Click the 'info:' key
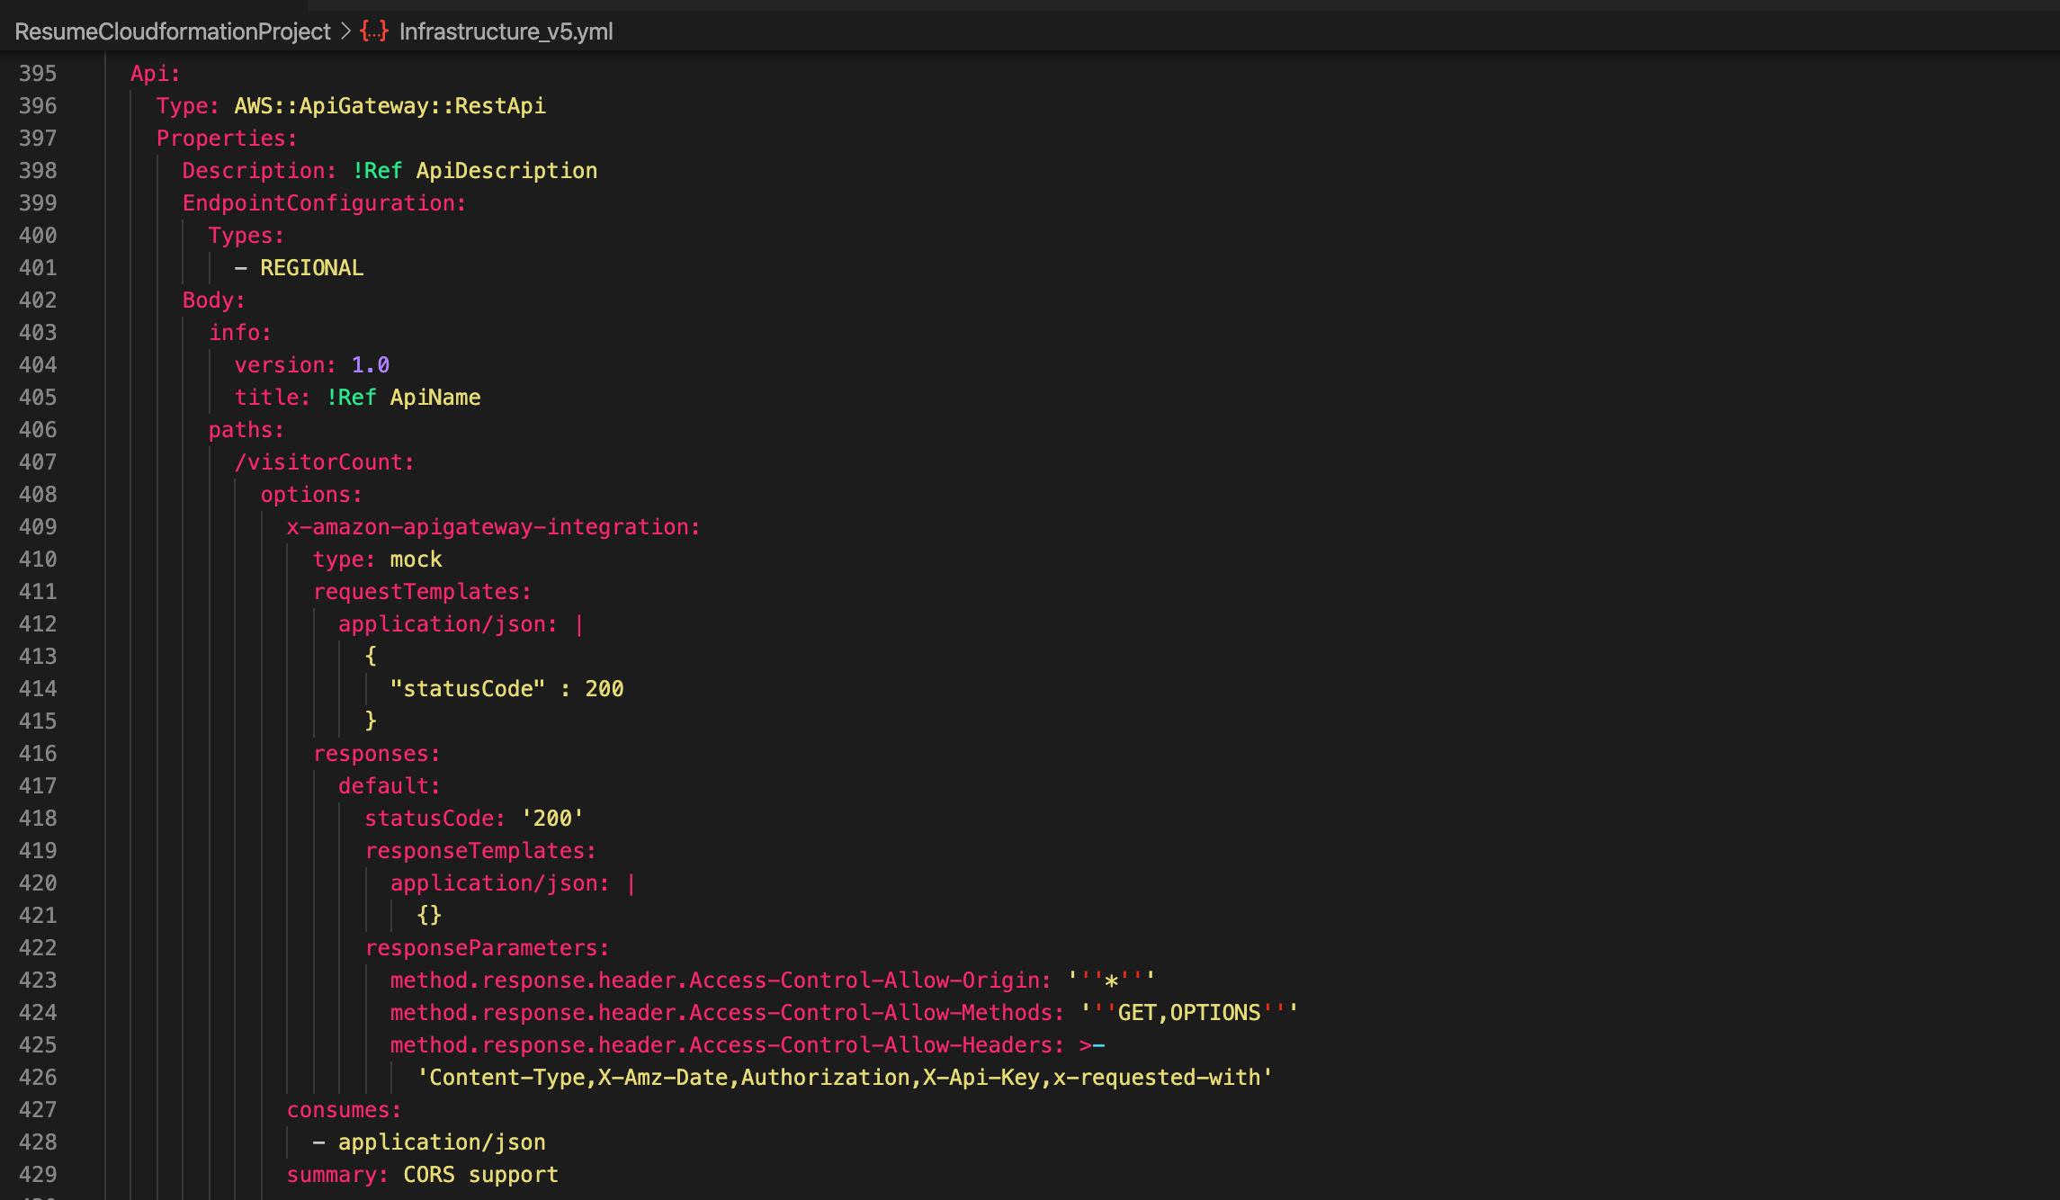The height and width of the screenshot is (1200, 2060). (240, 333)
